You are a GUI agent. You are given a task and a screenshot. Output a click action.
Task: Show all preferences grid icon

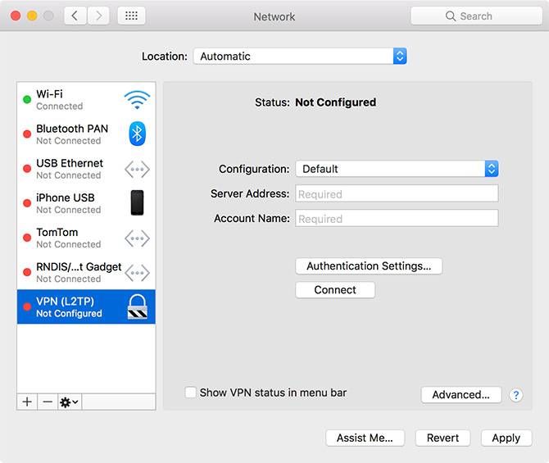(x=131, y=16)
